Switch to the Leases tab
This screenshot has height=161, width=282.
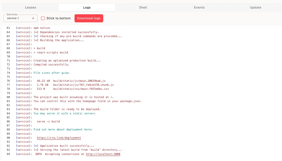coord(30,8)
